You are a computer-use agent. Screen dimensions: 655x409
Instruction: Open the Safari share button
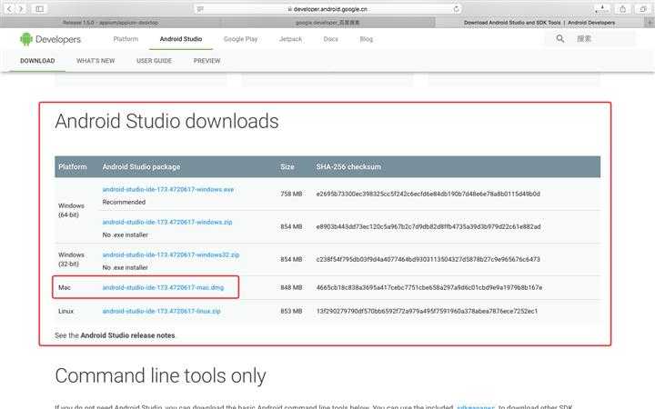coord(622,9)
